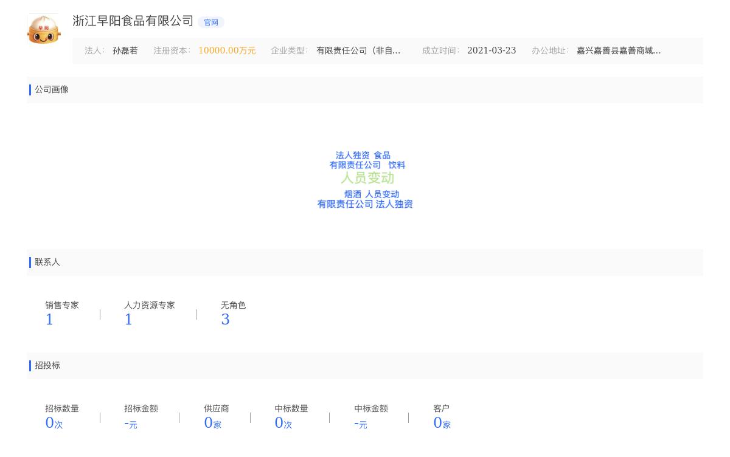Open the 销售专家 contact count
This screenshot has width=730, height=457.
(49, 320)
